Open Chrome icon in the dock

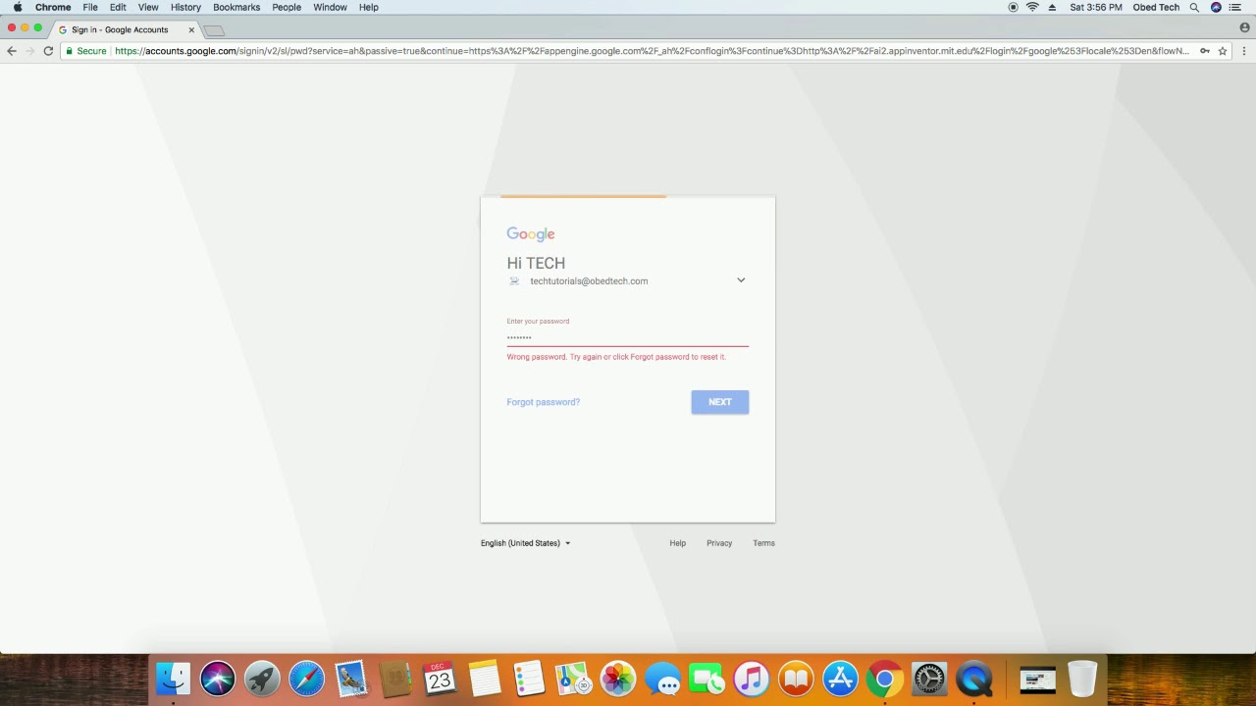click(x=884, y=679)
